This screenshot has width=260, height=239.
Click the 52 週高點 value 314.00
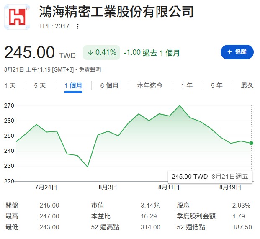pos(151,227)
